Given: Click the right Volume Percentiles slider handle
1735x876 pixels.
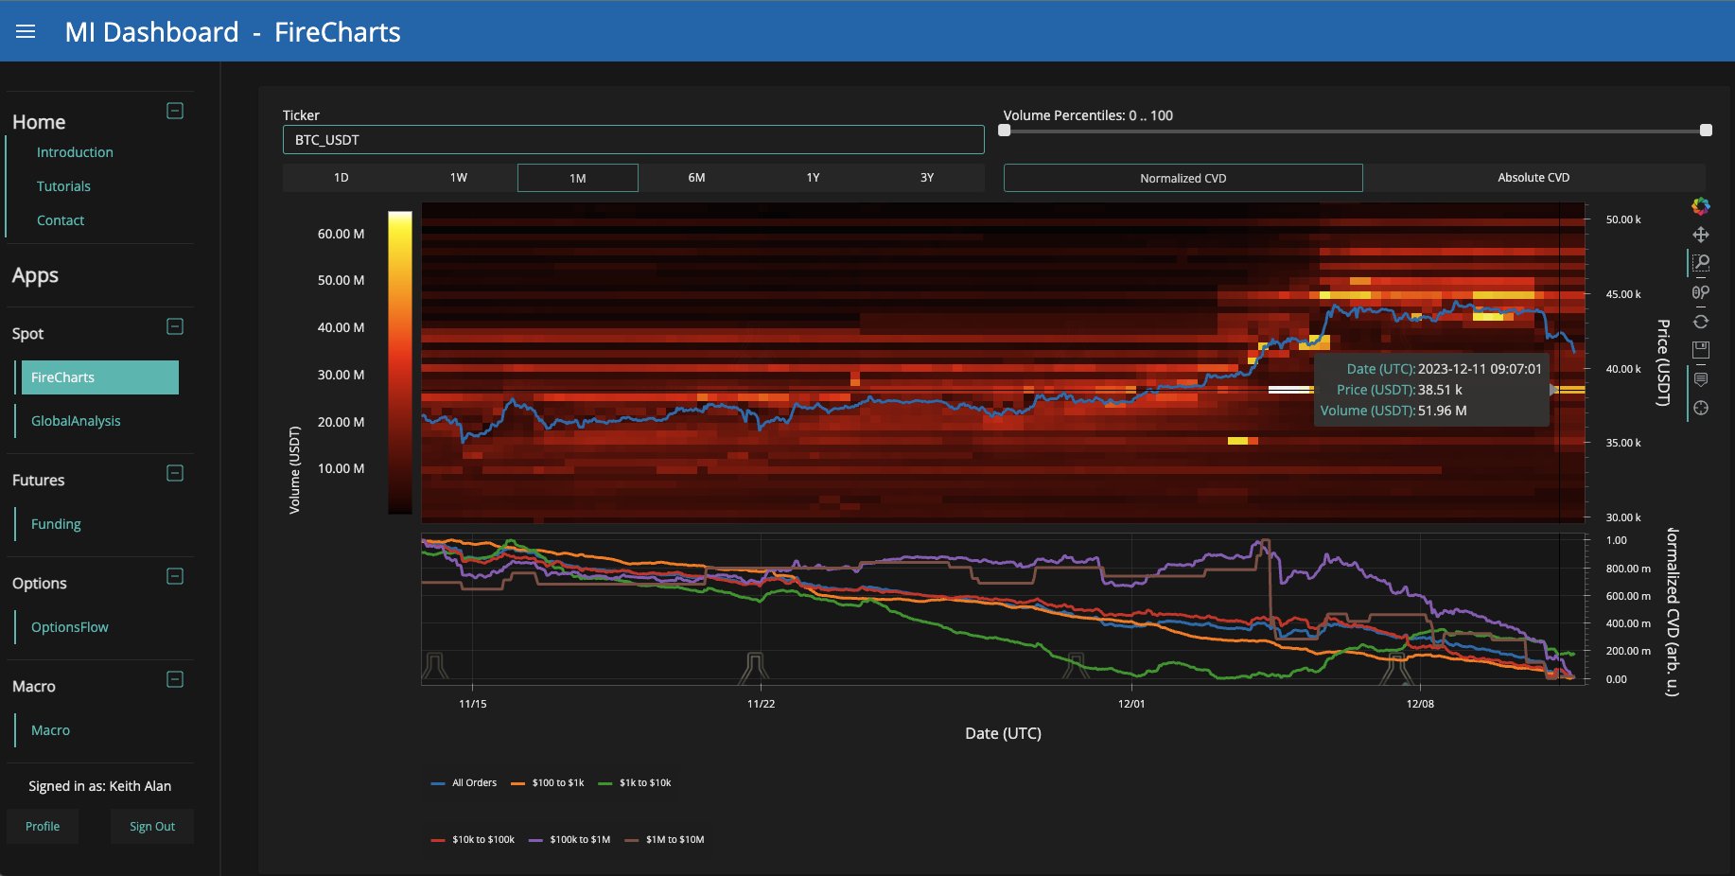Looking at the screenshot, I should (1706, 131).
